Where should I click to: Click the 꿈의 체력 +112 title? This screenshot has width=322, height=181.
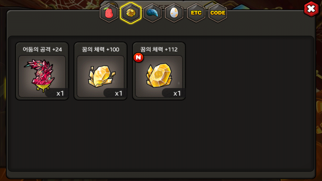tap(159, 50)
